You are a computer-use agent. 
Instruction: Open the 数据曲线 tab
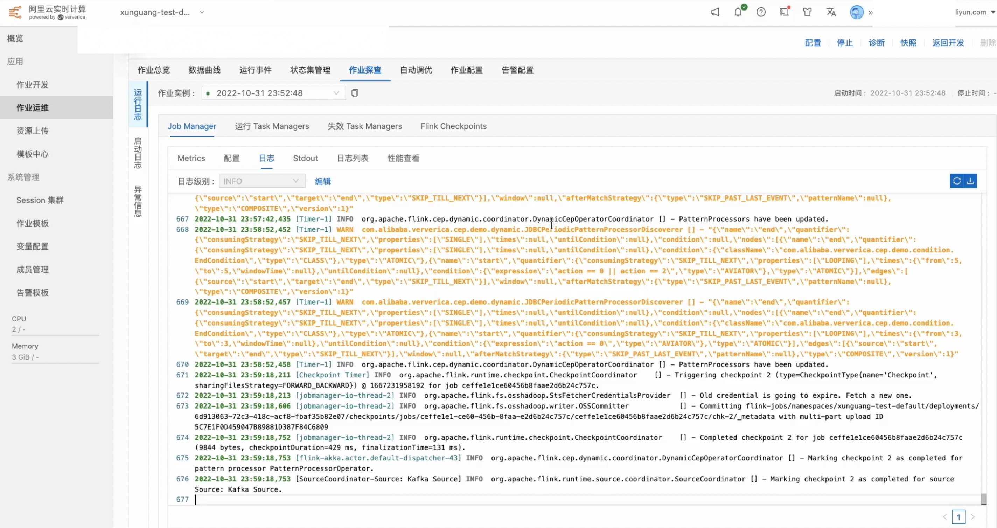click(x=204, y=70)
